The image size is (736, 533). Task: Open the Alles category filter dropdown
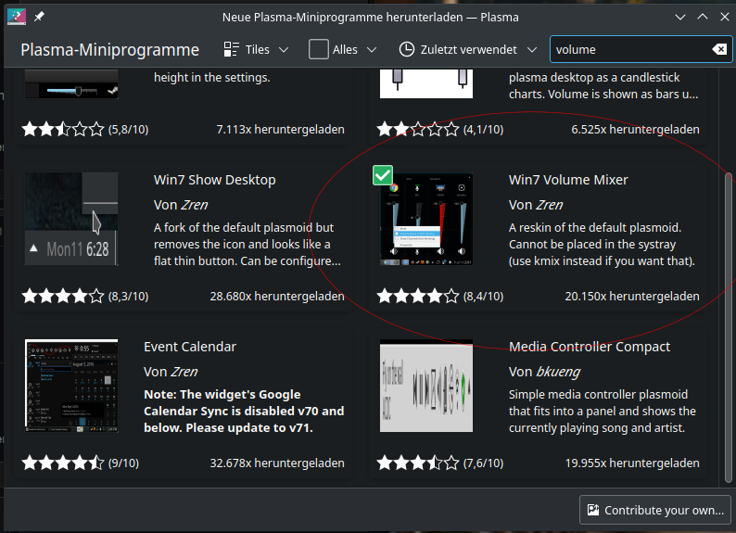pyautogui.click(x=343, y=49)
